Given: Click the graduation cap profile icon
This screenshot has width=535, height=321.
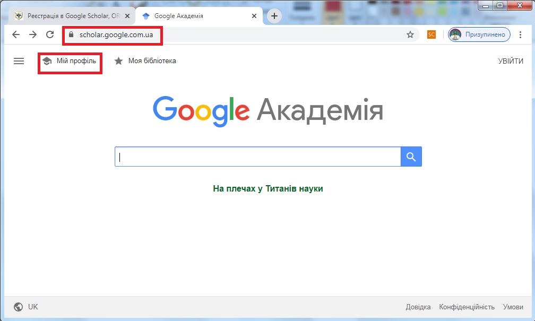Looking at the screenshot, I should click(47, 61).
